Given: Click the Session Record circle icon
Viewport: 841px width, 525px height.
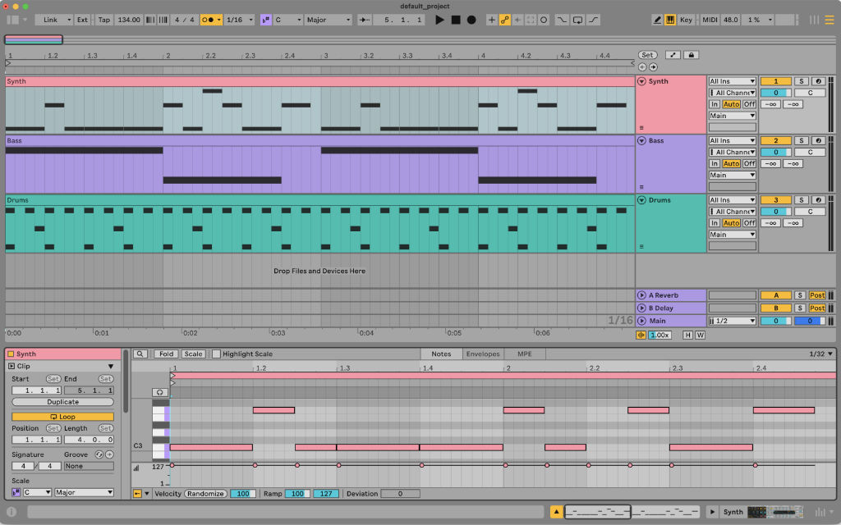Looking at the screenshot, I should (x=544, y=20).
